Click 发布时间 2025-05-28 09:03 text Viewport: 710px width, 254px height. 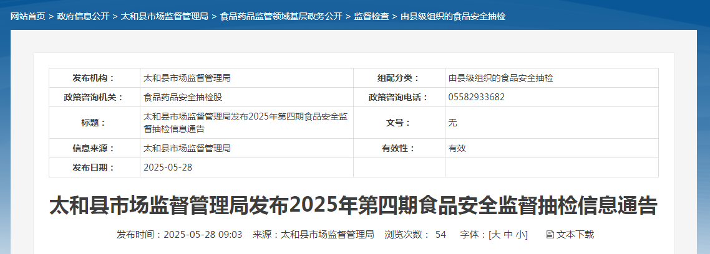pyautogui.click(x=179, y=235)
